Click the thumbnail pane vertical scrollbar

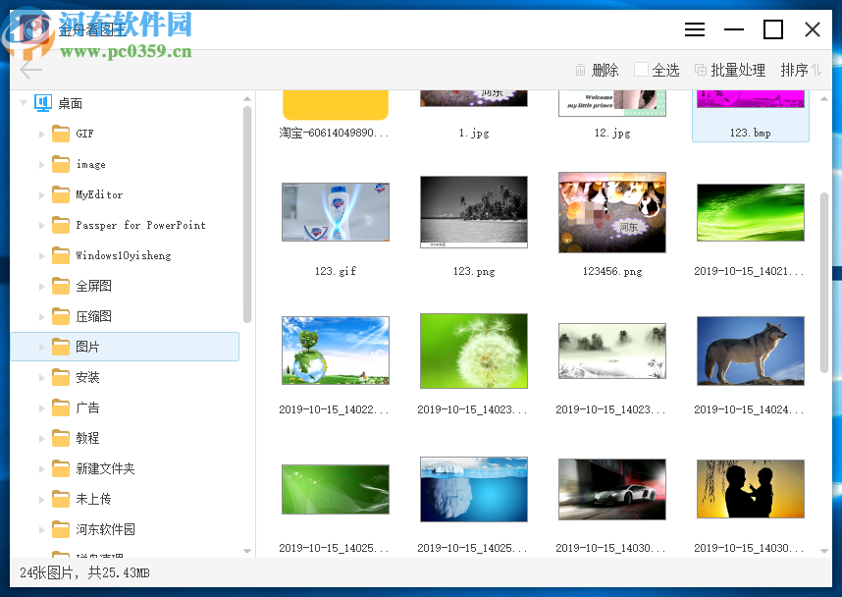(824, 283)
